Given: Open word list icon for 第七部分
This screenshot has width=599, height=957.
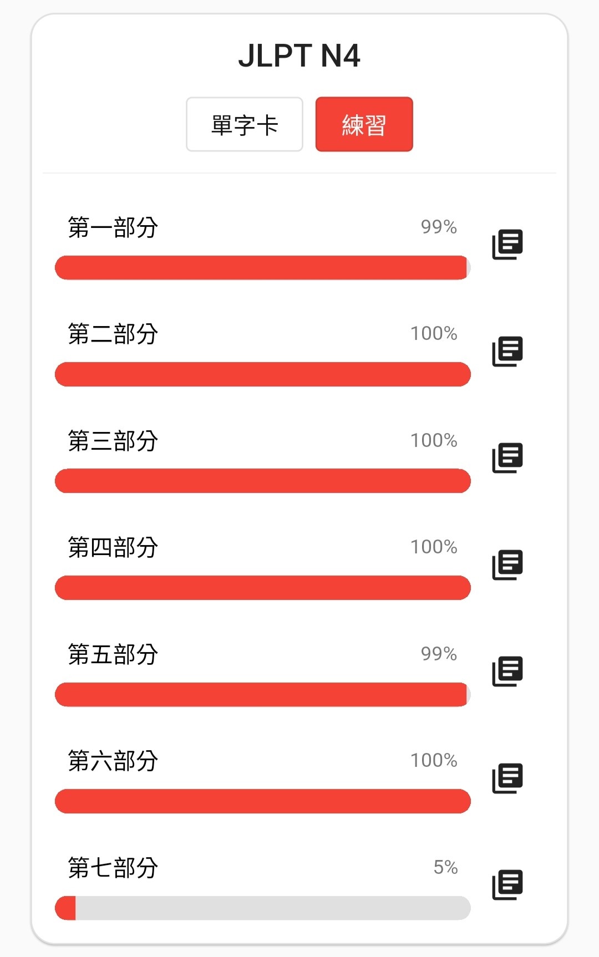Looking at the screenshot, I should 507,885.
